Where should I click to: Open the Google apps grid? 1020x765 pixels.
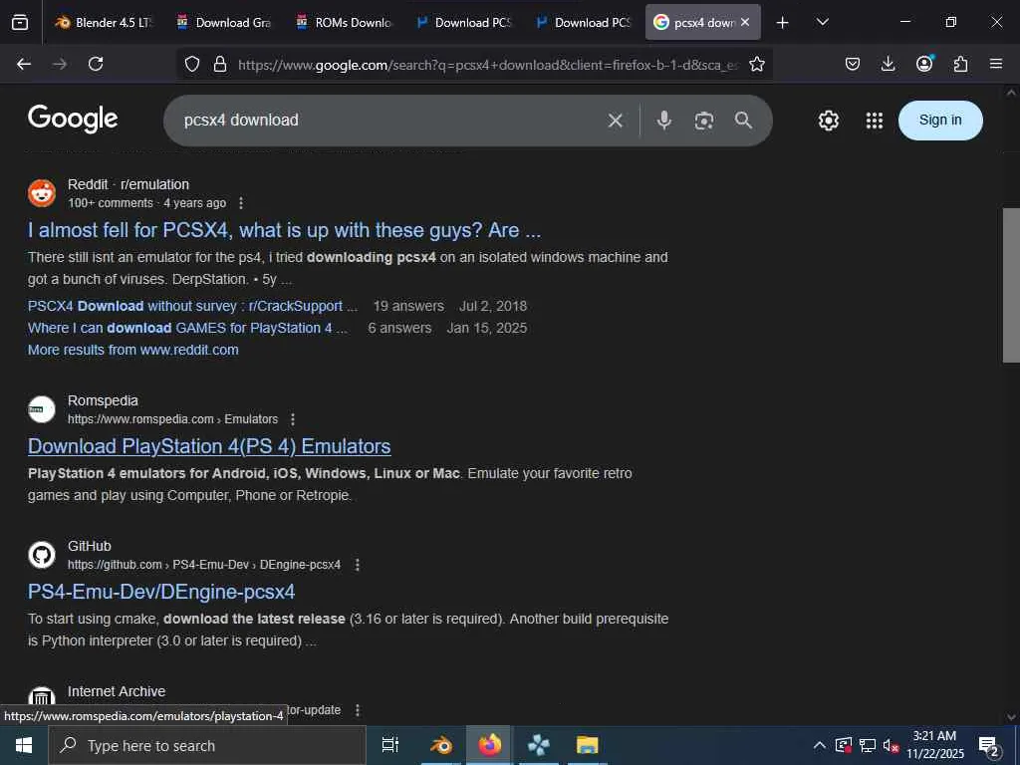coord(875,121)
